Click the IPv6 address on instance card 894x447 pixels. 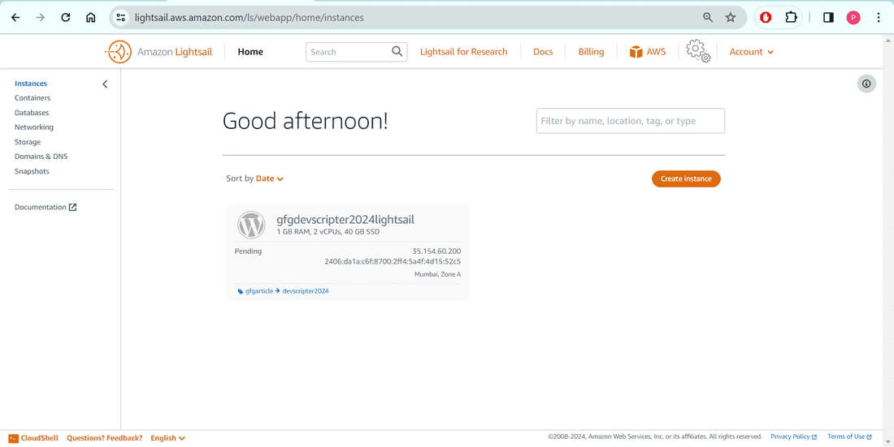[x=393, y=262]
